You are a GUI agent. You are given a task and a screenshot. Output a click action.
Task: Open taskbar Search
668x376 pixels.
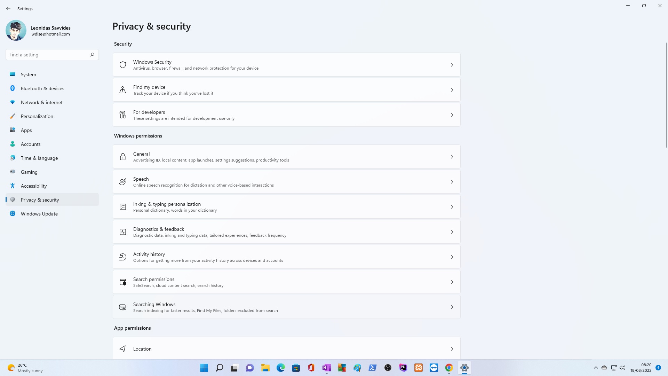tap(220, 368)
